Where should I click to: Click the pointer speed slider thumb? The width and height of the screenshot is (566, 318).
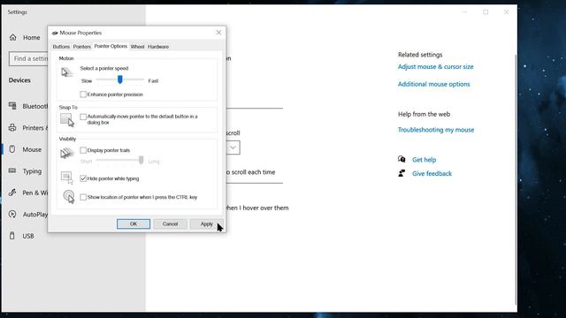pyautogui.click(x=120, y=79)
